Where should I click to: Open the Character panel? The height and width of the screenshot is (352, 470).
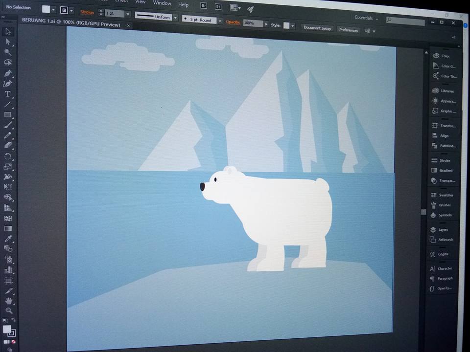click(x=441, y=268)
